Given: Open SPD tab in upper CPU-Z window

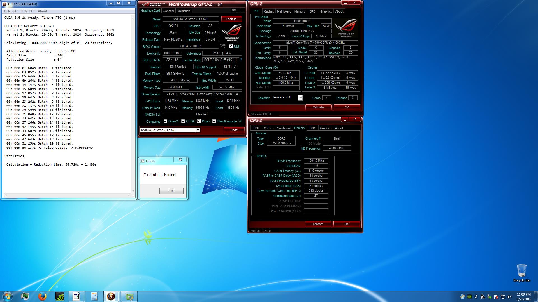Looking at the screenshot, I should pyautogui.click(x=312, y=11).
